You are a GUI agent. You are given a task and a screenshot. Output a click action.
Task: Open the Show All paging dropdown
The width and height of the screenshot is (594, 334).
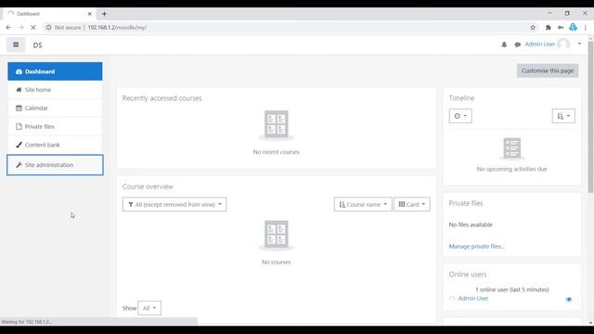[x=149, y=308]
